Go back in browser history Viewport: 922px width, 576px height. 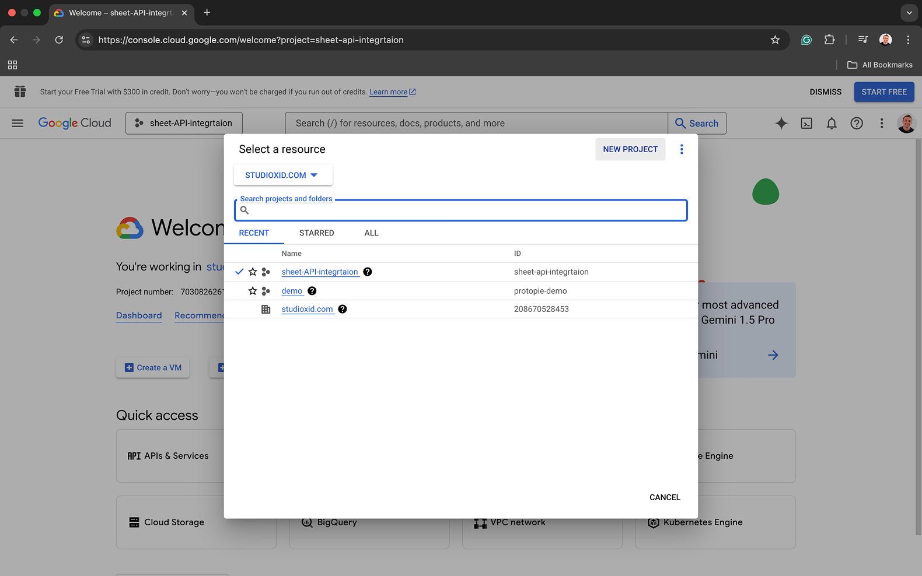[14, 40]
